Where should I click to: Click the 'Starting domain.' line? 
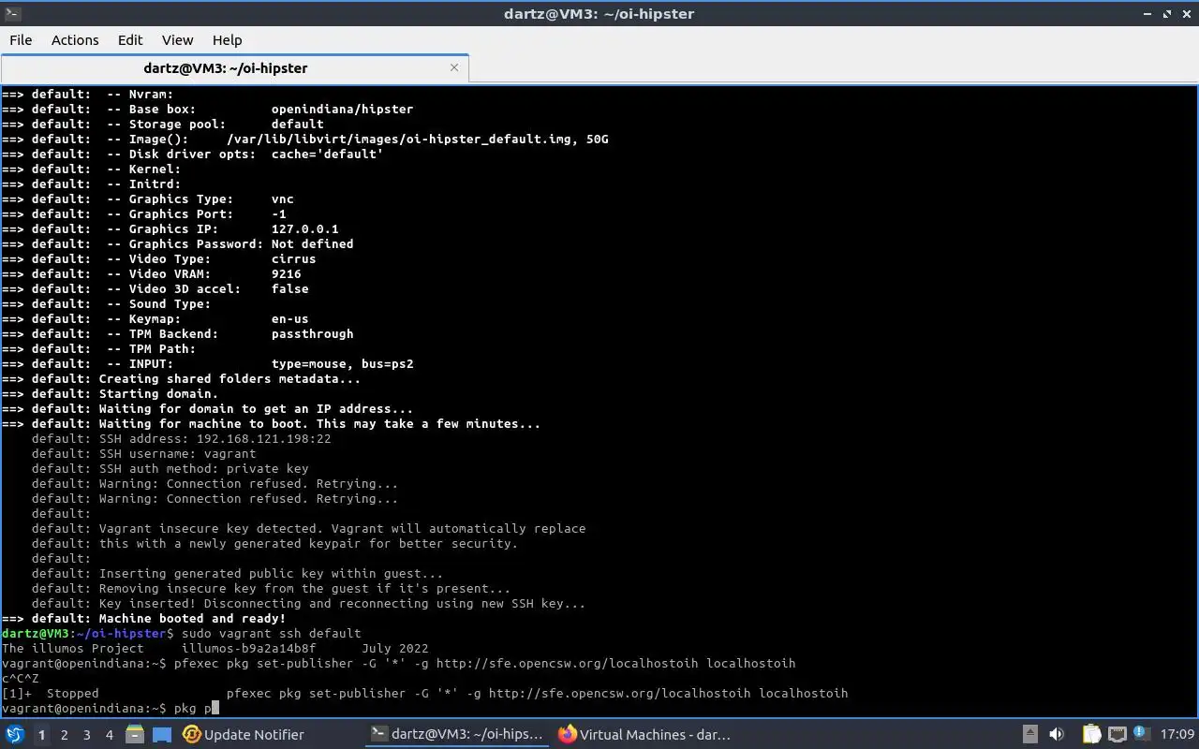pos(110,394)
